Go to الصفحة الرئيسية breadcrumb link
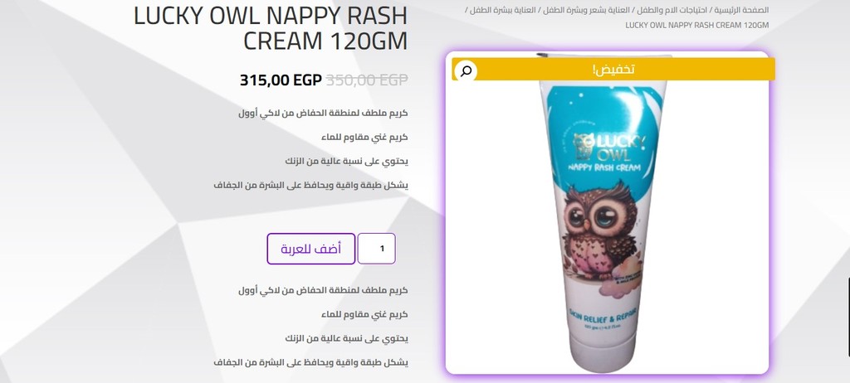Screen dimensions: 850x383 tap(741, 10)
